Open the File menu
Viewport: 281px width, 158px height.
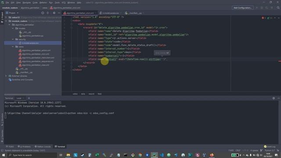click(7, 3)
